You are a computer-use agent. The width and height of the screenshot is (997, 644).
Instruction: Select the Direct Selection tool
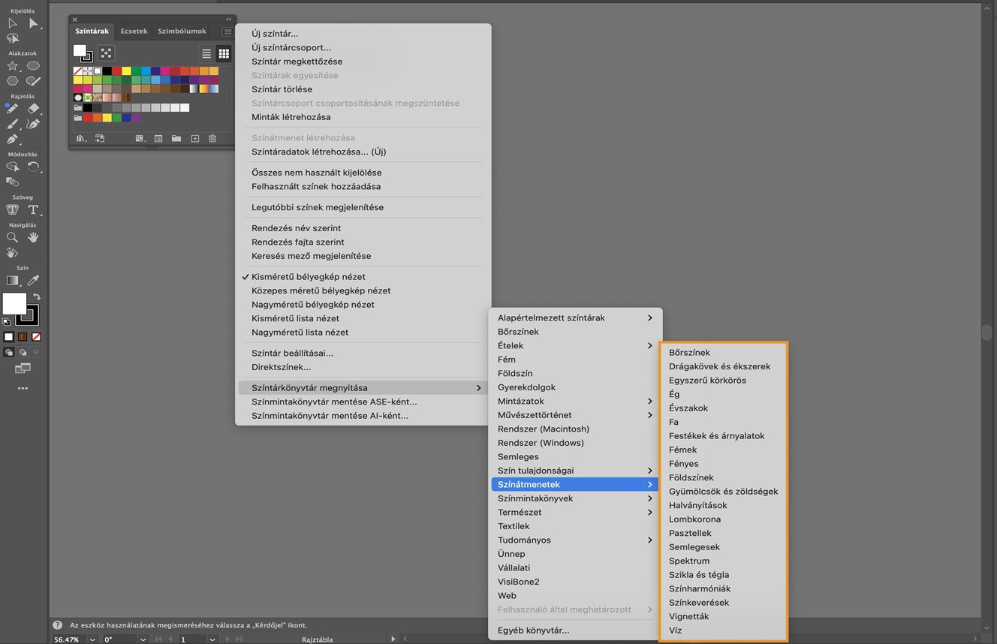point(33,23)
